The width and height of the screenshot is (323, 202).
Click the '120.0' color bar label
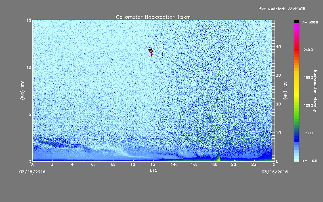[x=308, y=105]
